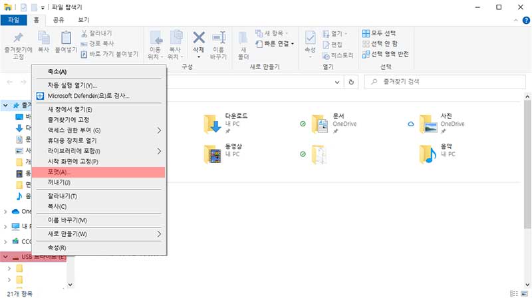Choose Eject (꺼내기) in the context menu
Screen dimensions: 532x300
pyautogui.click(x=98, y=182)
